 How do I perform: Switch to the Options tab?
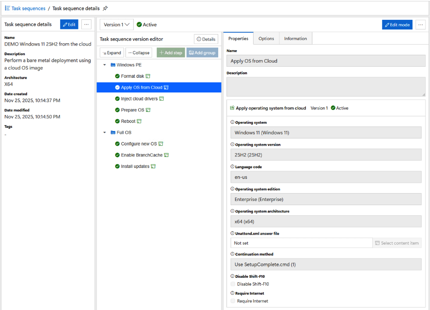(266, 39)
